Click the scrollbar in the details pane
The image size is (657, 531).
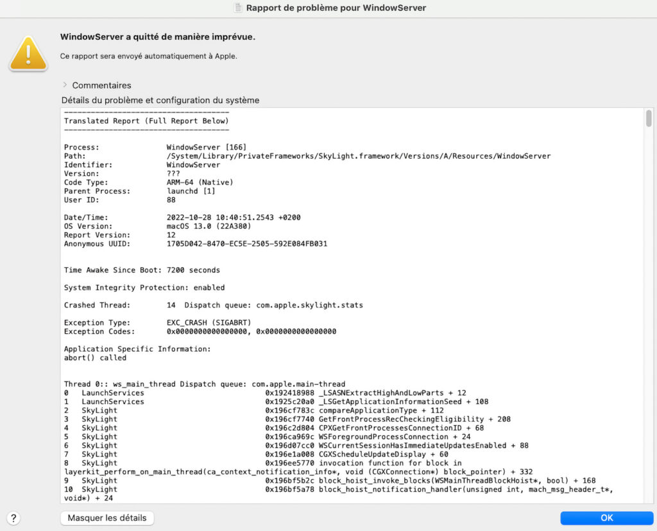click(x=648, y=289)
